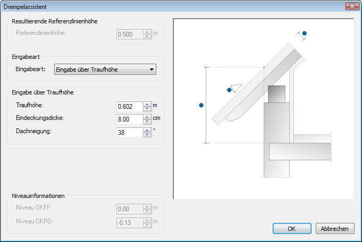The image size is (362, 242).
Task: Increase Eindeckungsdicke with up arrow
Action: click(147, 117)
